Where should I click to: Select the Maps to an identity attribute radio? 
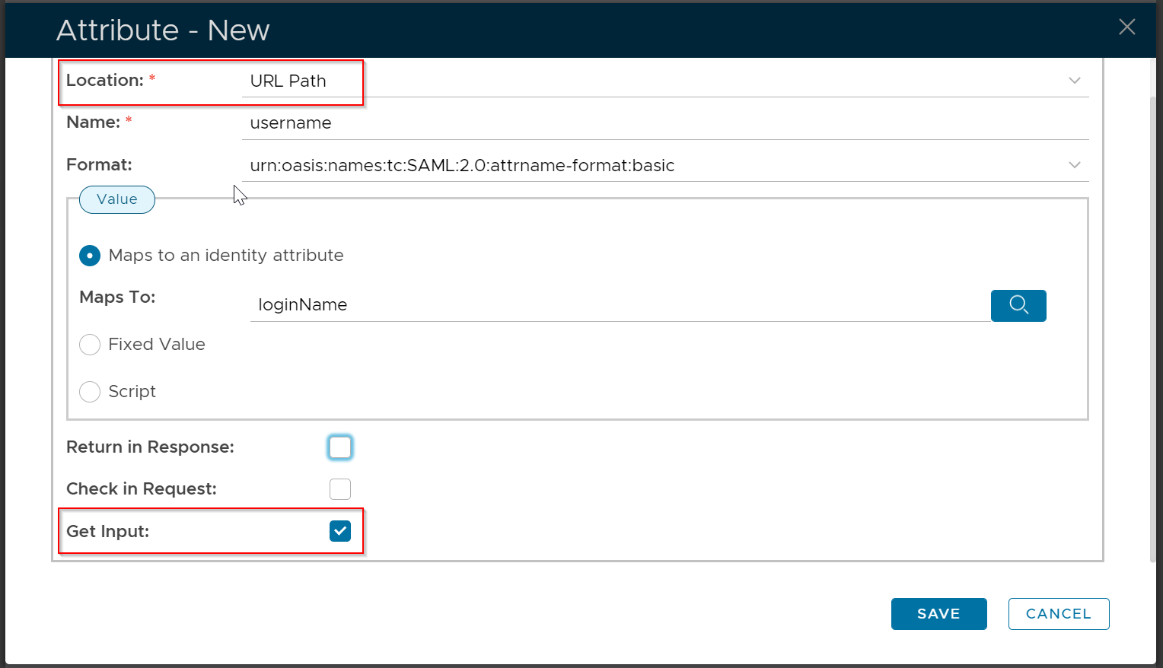point(90,256)
